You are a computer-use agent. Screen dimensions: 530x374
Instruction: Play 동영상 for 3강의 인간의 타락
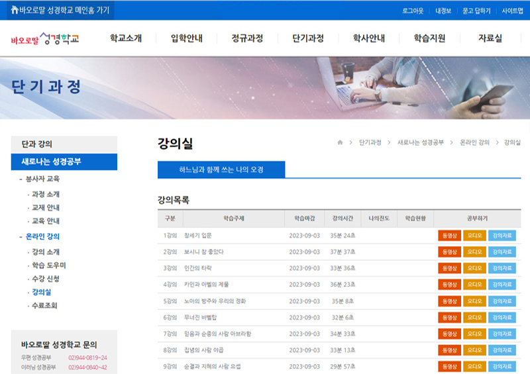coord(450,268)
